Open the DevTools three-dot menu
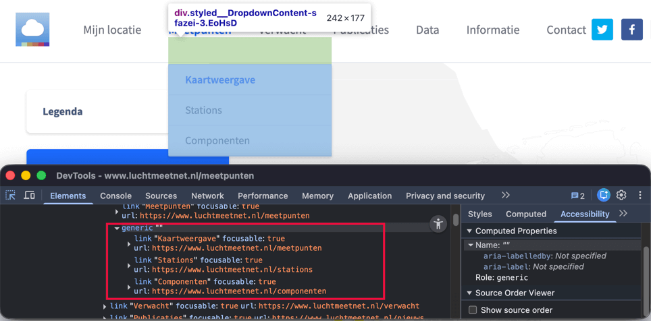The height and width of the screenshot is (321, 651). 640,196
